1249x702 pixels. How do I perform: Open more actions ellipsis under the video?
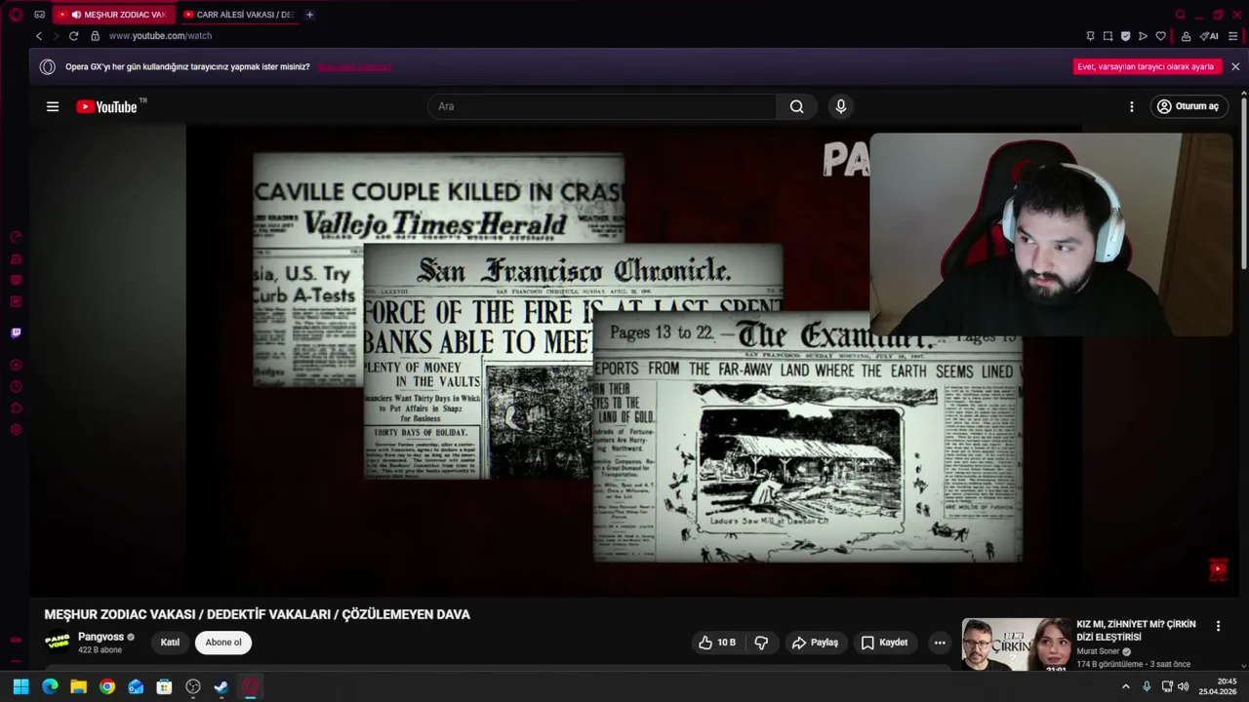940,643
